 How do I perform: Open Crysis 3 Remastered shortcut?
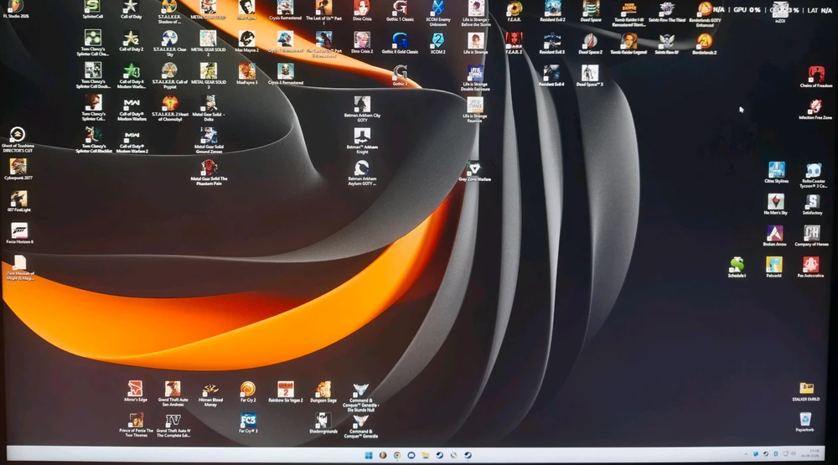286,73
